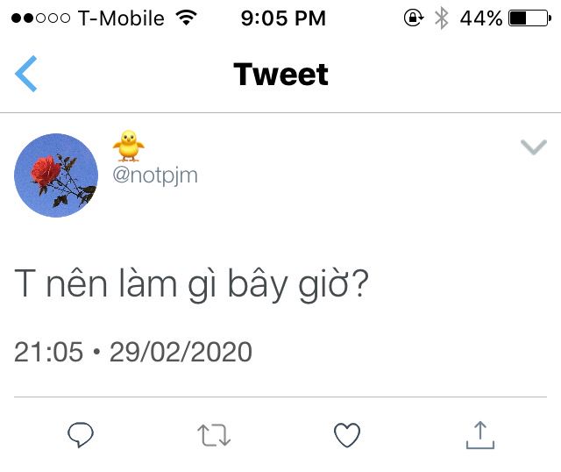Screen dimensions: 561x472
Task: Share the tweet using the upload icon
Action: tap(480, 435)
